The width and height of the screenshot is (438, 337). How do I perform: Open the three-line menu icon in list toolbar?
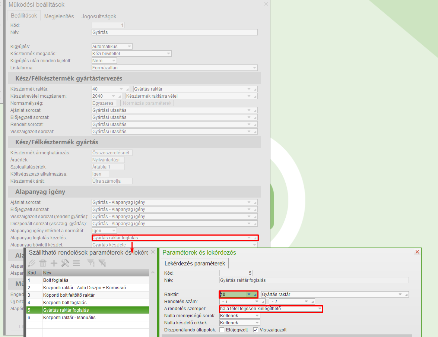[76, 263]
